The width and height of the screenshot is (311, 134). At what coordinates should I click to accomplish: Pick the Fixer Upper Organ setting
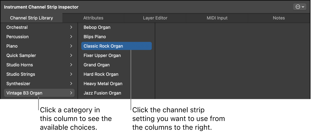pos(116,55)
